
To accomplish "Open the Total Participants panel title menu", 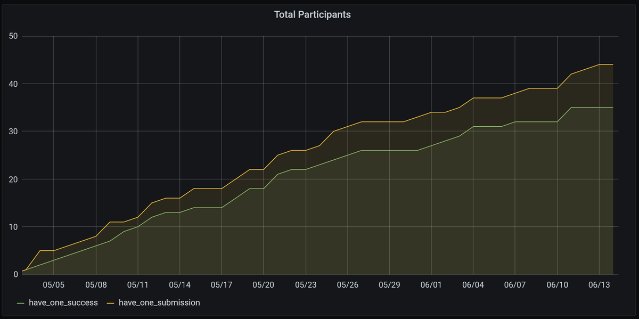I will [312, 14].
